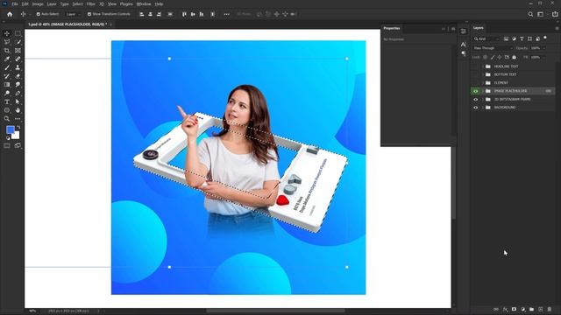The width and height of the screenshot is (561, 315).
Task: Select the Hand tool
Action: pyautogui.click(x=18, y=110)
